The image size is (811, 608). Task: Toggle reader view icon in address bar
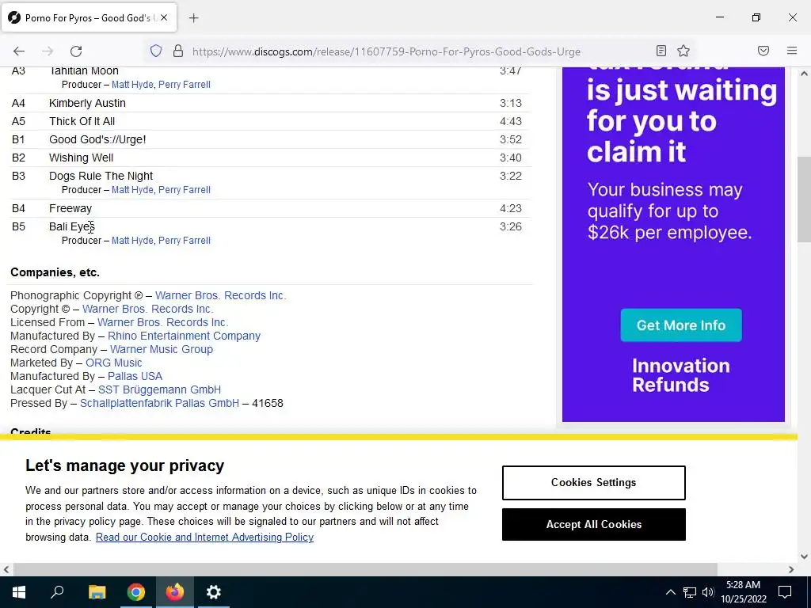661,51
